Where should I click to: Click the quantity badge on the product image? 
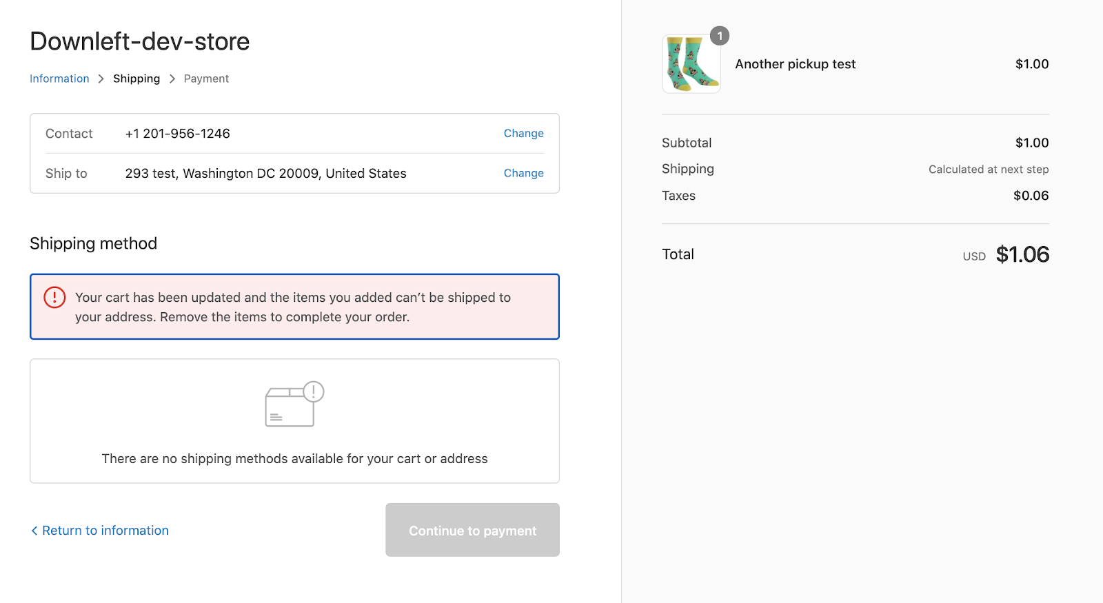click(720, 36)
